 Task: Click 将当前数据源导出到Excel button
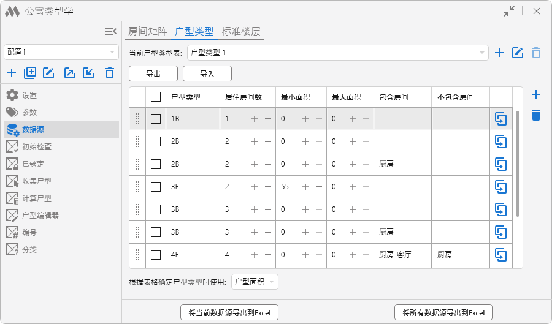tap(229, 312)
